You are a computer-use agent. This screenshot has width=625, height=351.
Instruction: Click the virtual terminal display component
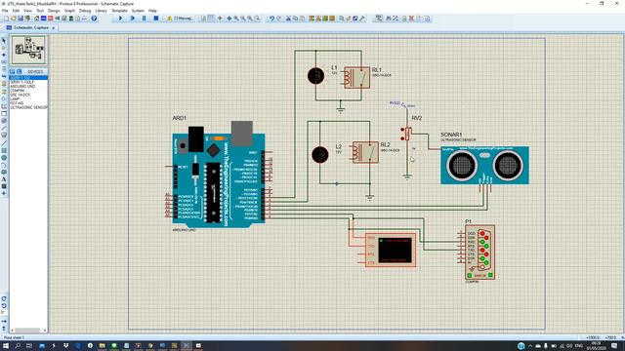[391, 250]
